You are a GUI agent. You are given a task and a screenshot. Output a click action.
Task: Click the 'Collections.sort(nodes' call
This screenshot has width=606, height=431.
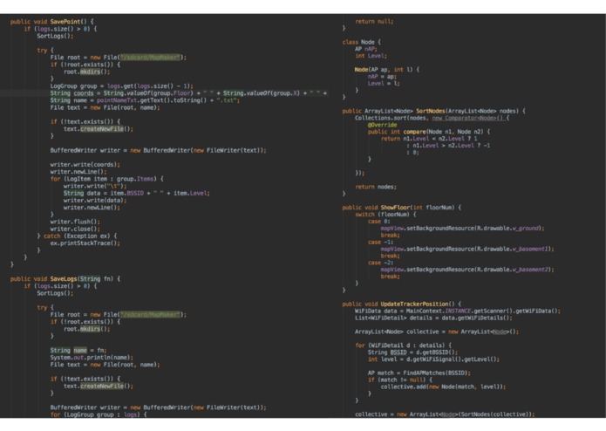pos(432,118)
